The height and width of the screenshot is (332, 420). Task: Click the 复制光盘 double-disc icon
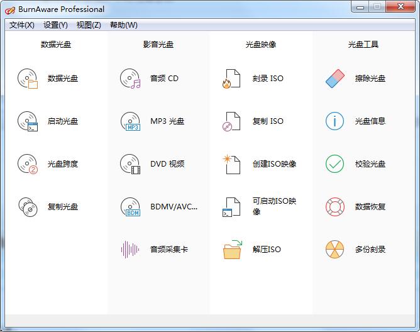pyautogui.click(x=28, y=207)
